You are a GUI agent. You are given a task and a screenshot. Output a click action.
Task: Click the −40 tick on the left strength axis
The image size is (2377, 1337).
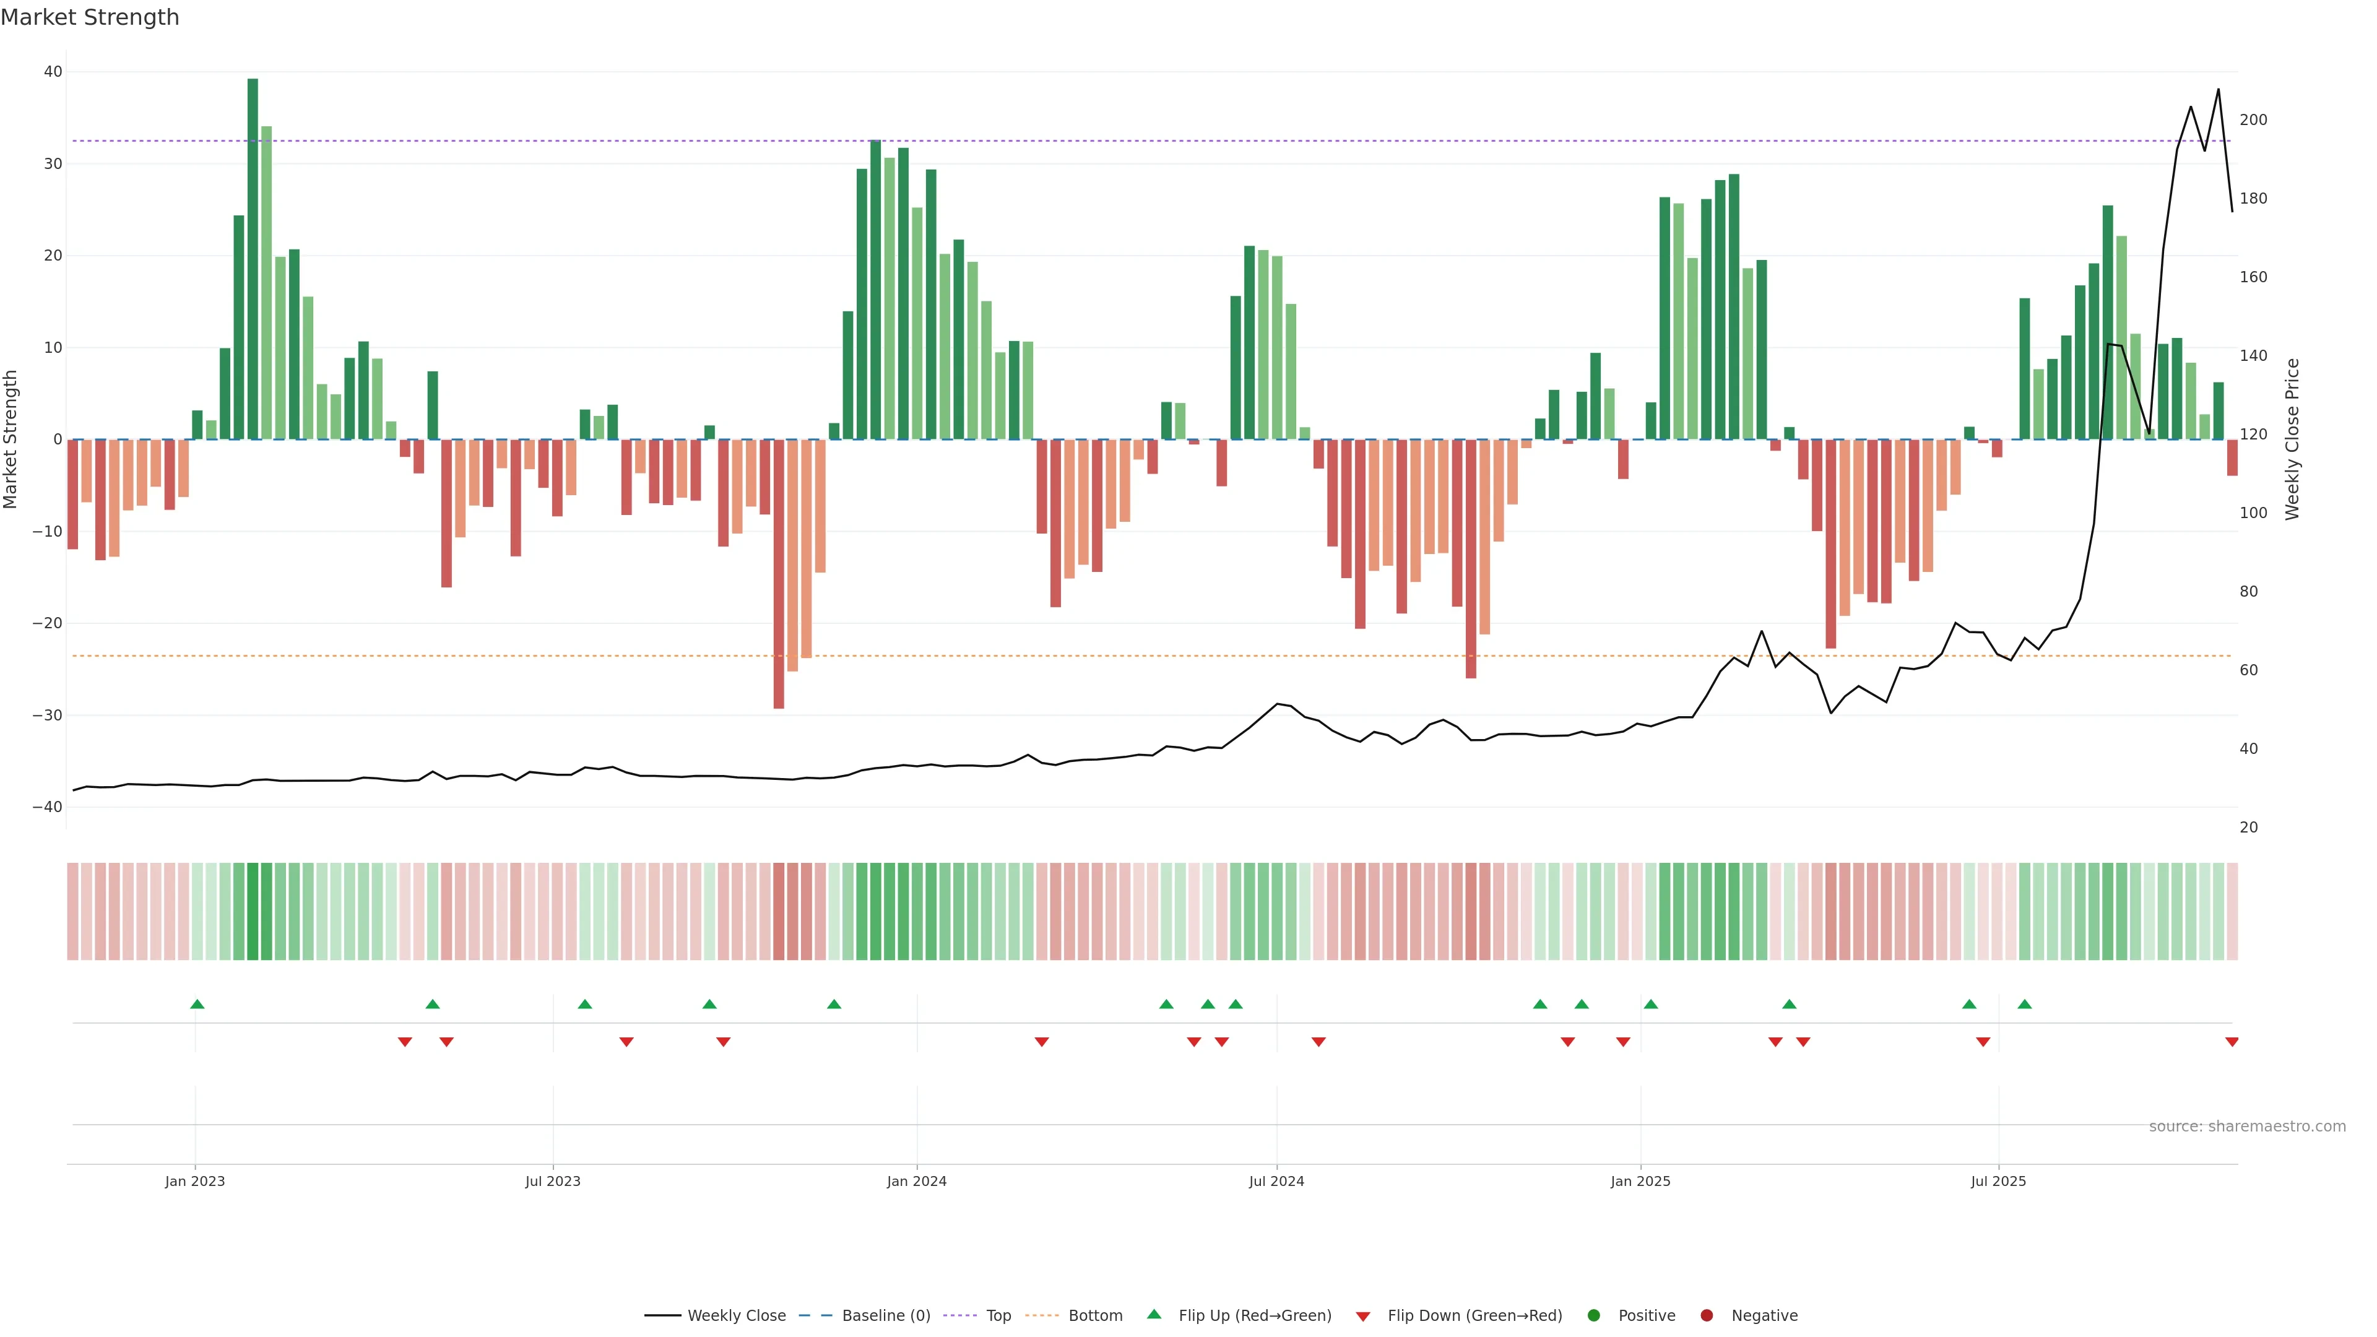[x=47, y=807]
